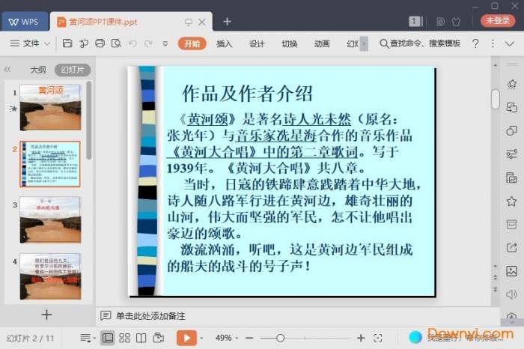Select slide 1 thumbnail 黄河颂

point(50,107)
